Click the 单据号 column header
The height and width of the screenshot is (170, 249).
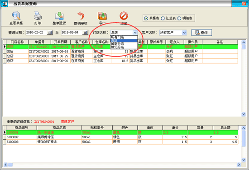[x=39, y=42]
